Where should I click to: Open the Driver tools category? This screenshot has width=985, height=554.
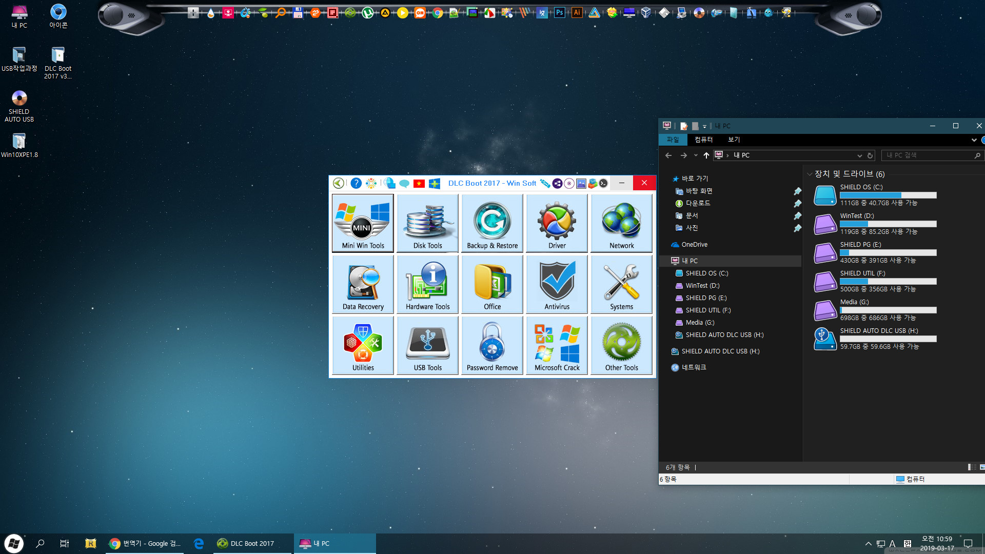557,223
